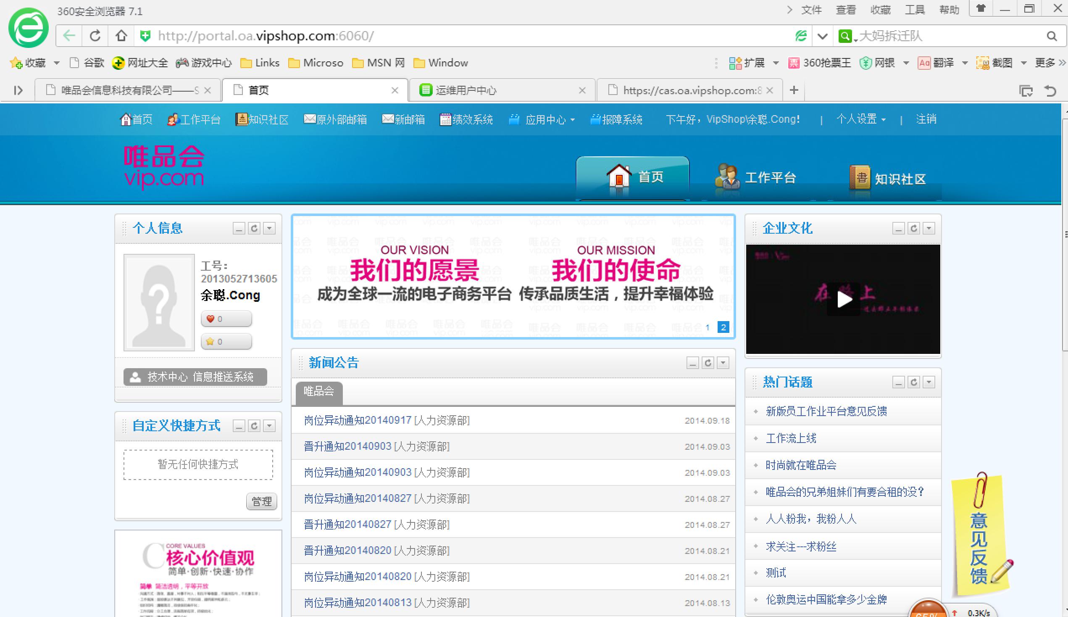Expand the address bar history dropdown

click(x=822, y=36)
